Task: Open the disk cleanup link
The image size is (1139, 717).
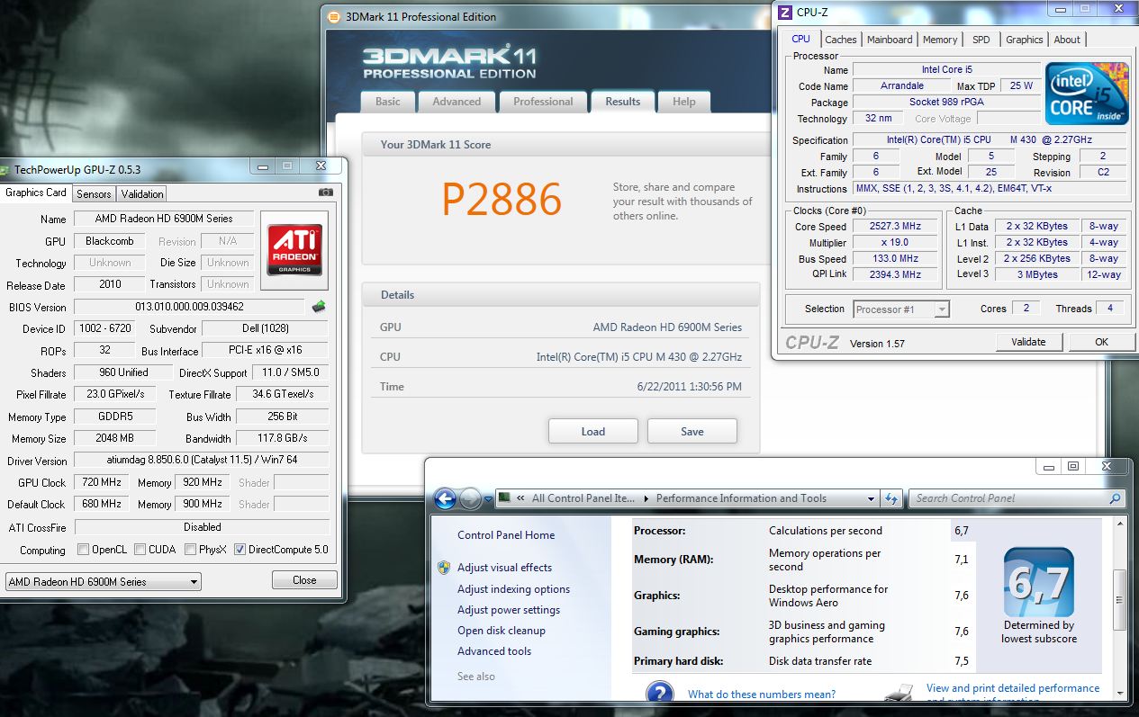Action: click(502, 631)
